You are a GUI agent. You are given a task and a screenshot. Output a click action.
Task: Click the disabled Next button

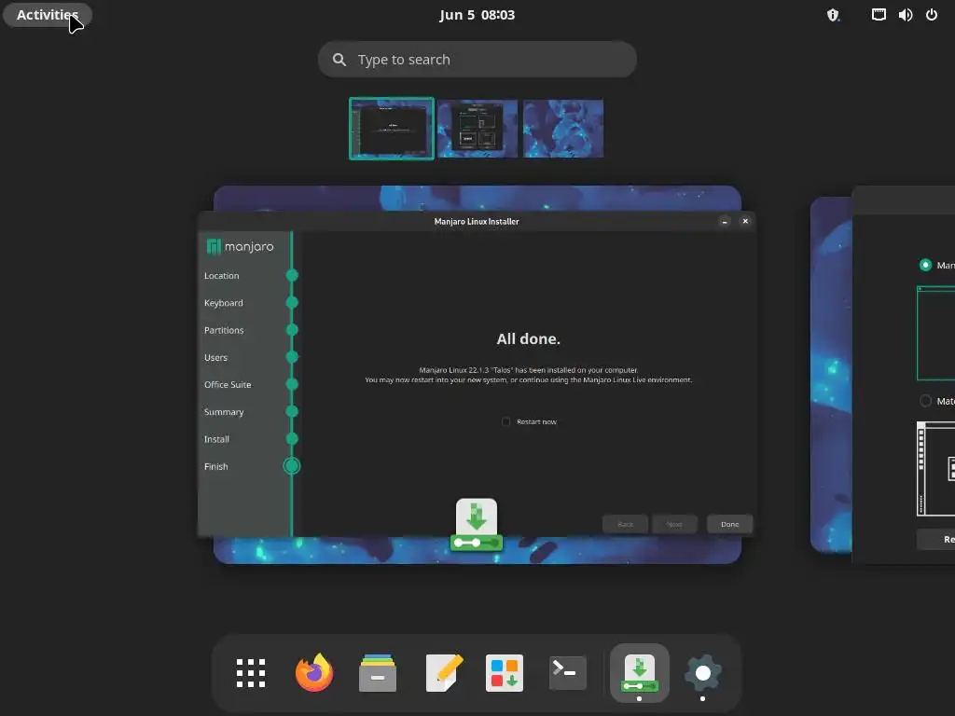pos(674,524)
